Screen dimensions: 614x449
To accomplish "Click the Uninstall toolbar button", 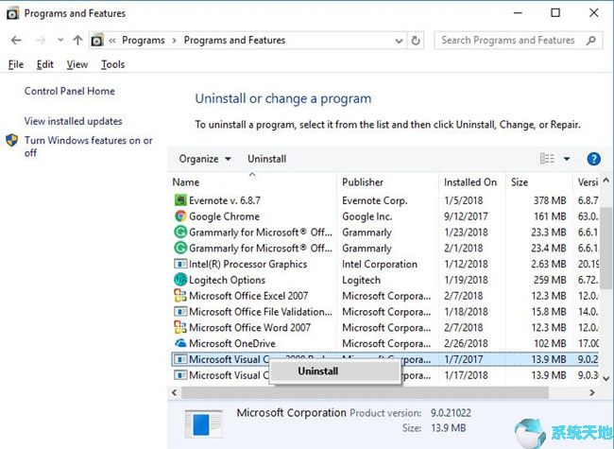I will [x=266, y=159].
